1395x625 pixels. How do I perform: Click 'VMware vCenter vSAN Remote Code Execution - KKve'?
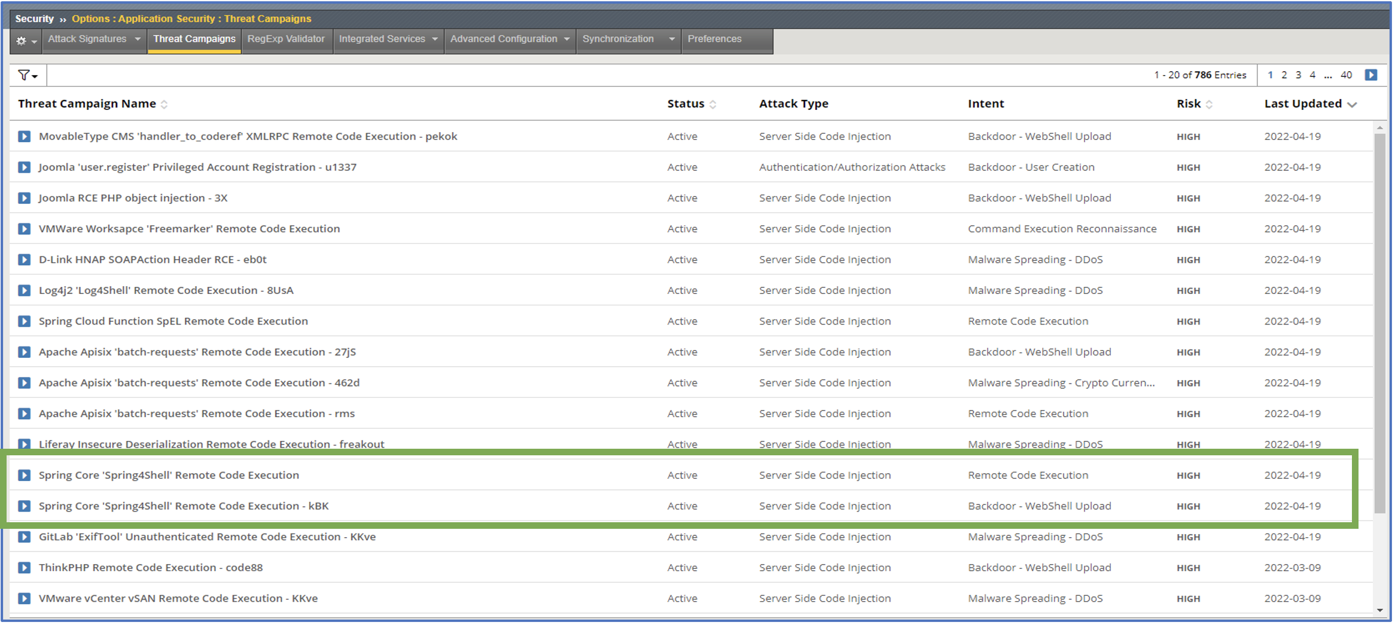pos(178,598)
